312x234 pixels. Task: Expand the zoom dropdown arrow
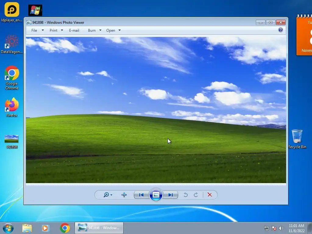pos(112,195)
